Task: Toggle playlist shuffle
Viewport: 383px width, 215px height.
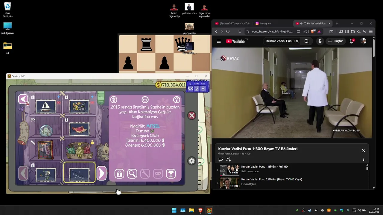Action: click(x=229, y=159)
